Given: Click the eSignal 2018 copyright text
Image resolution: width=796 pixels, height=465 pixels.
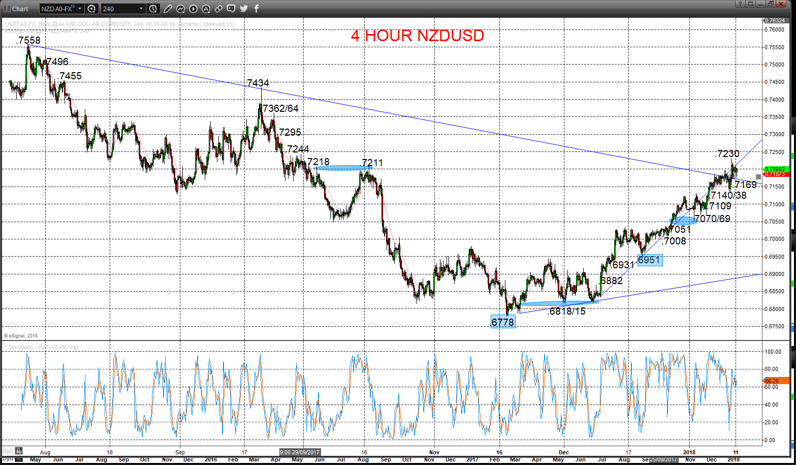Looking at the screenshot, I should click(21, 336).
